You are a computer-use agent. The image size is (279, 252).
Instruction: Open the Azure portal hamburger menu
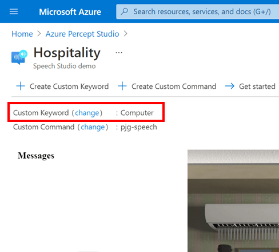[x=14, y=11]
